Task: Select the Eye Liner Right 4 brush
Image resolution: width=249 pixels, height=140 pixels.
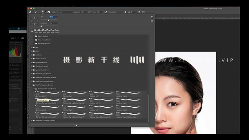Action: (129, 101)
